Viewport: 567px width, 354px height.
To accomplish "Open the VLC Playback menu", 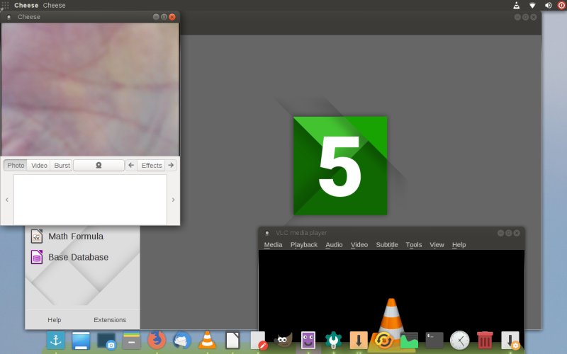I will [x=303, y=245].
